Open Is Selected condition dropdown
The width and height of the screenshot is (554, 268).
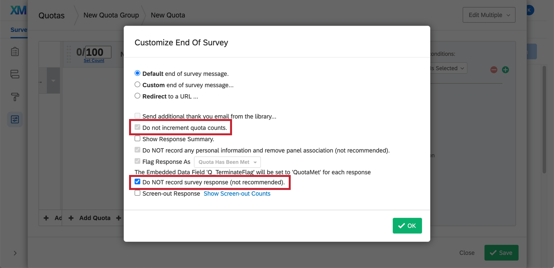pyautogui.click(x=448, y=68)
